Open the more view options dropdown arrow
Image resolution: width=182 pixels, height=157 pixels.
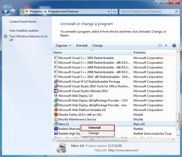166,46
